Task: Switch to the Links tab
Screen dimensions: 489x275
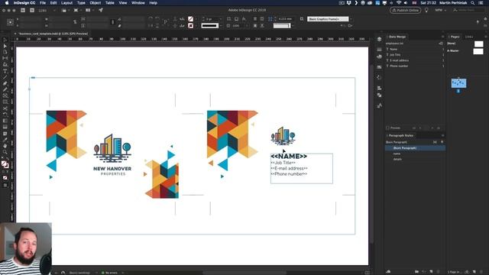Action: point(469,37)
